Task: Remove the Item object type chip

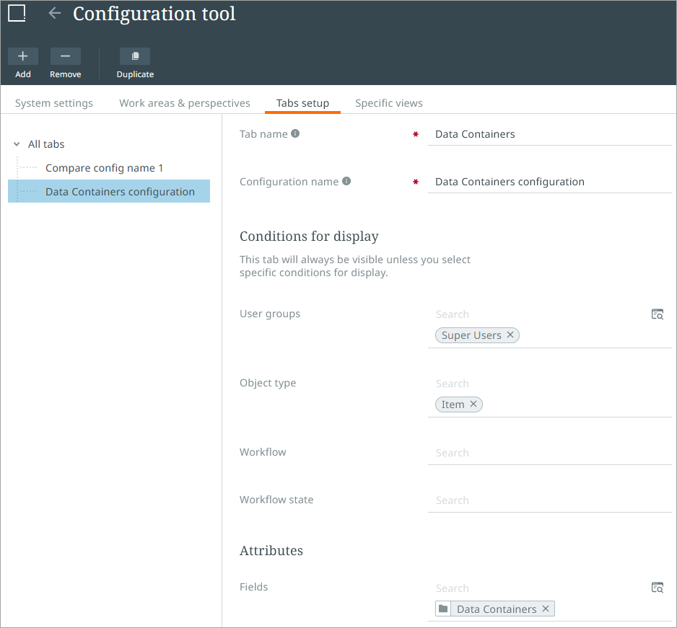Action: click(x=473, y=404)
